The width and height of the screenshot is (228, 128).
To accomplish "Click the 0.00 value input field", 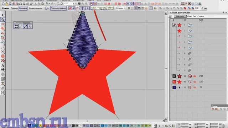I will [x=198, y=9].
